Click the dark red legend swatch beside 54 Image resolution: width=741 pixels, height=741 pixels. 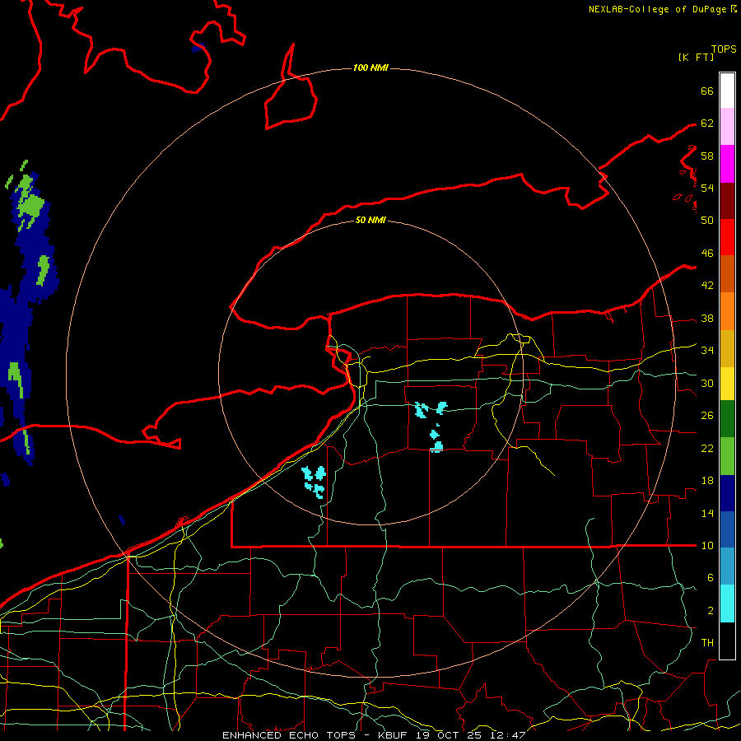[727, 201]
